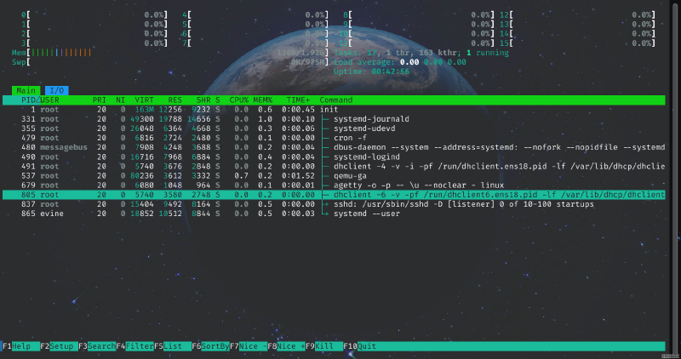This screenshot has height=359, width=681.
Task: Toggle F5 List view
Action: coord(173,346)
